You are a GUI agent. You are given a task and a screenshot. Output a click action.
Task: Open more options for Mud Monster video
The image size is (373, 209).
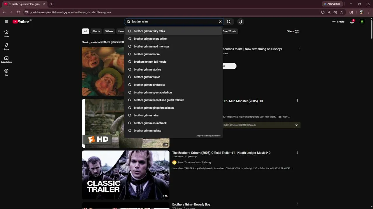tap(297, 101)
